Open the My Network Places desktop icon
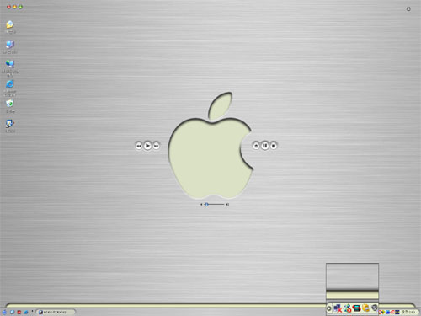This screenshot has width=421, height=316. 10,64
